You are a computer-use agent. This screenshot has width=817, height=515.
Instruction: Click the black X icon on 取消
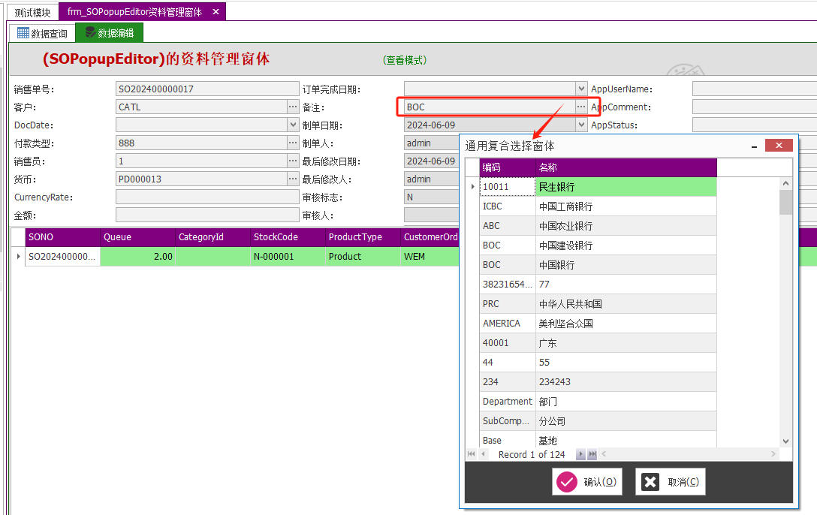pyautogui.click(x=650, y=482)
